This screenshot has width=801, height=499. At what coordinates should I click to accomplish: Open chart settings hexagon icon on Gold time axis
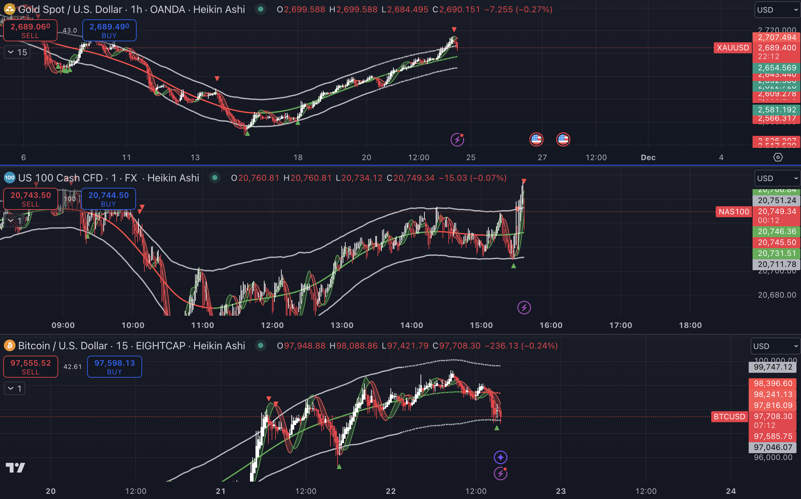tap(778, 158)
